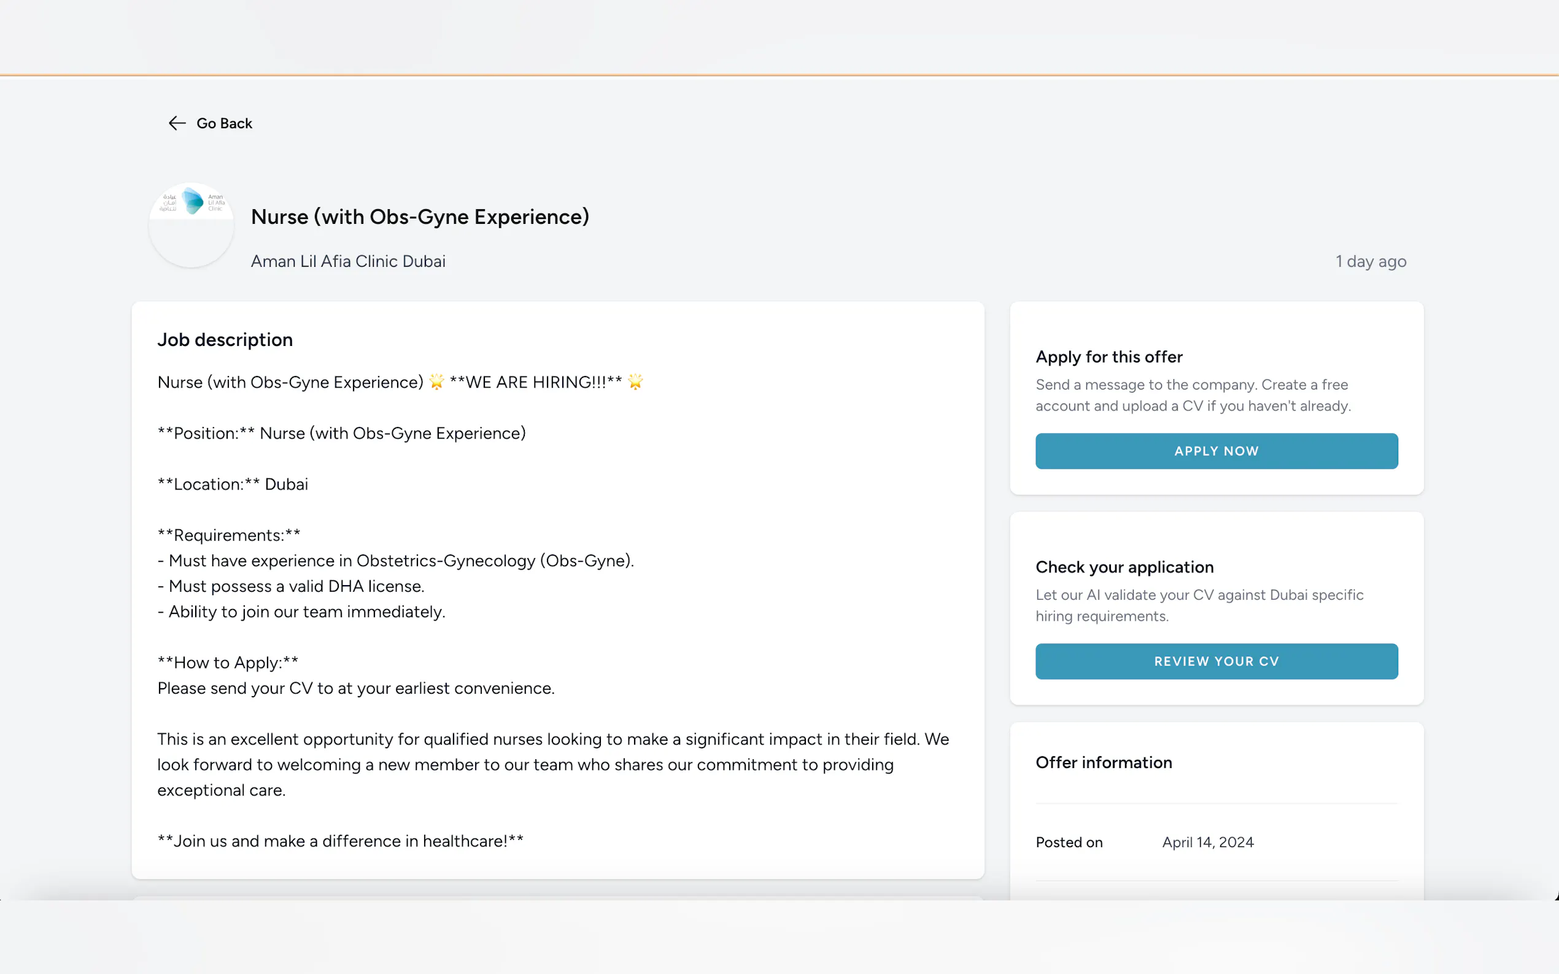
Task: Click the Offer information heading
Action: pyautogui.click(x=1104, y=763)
